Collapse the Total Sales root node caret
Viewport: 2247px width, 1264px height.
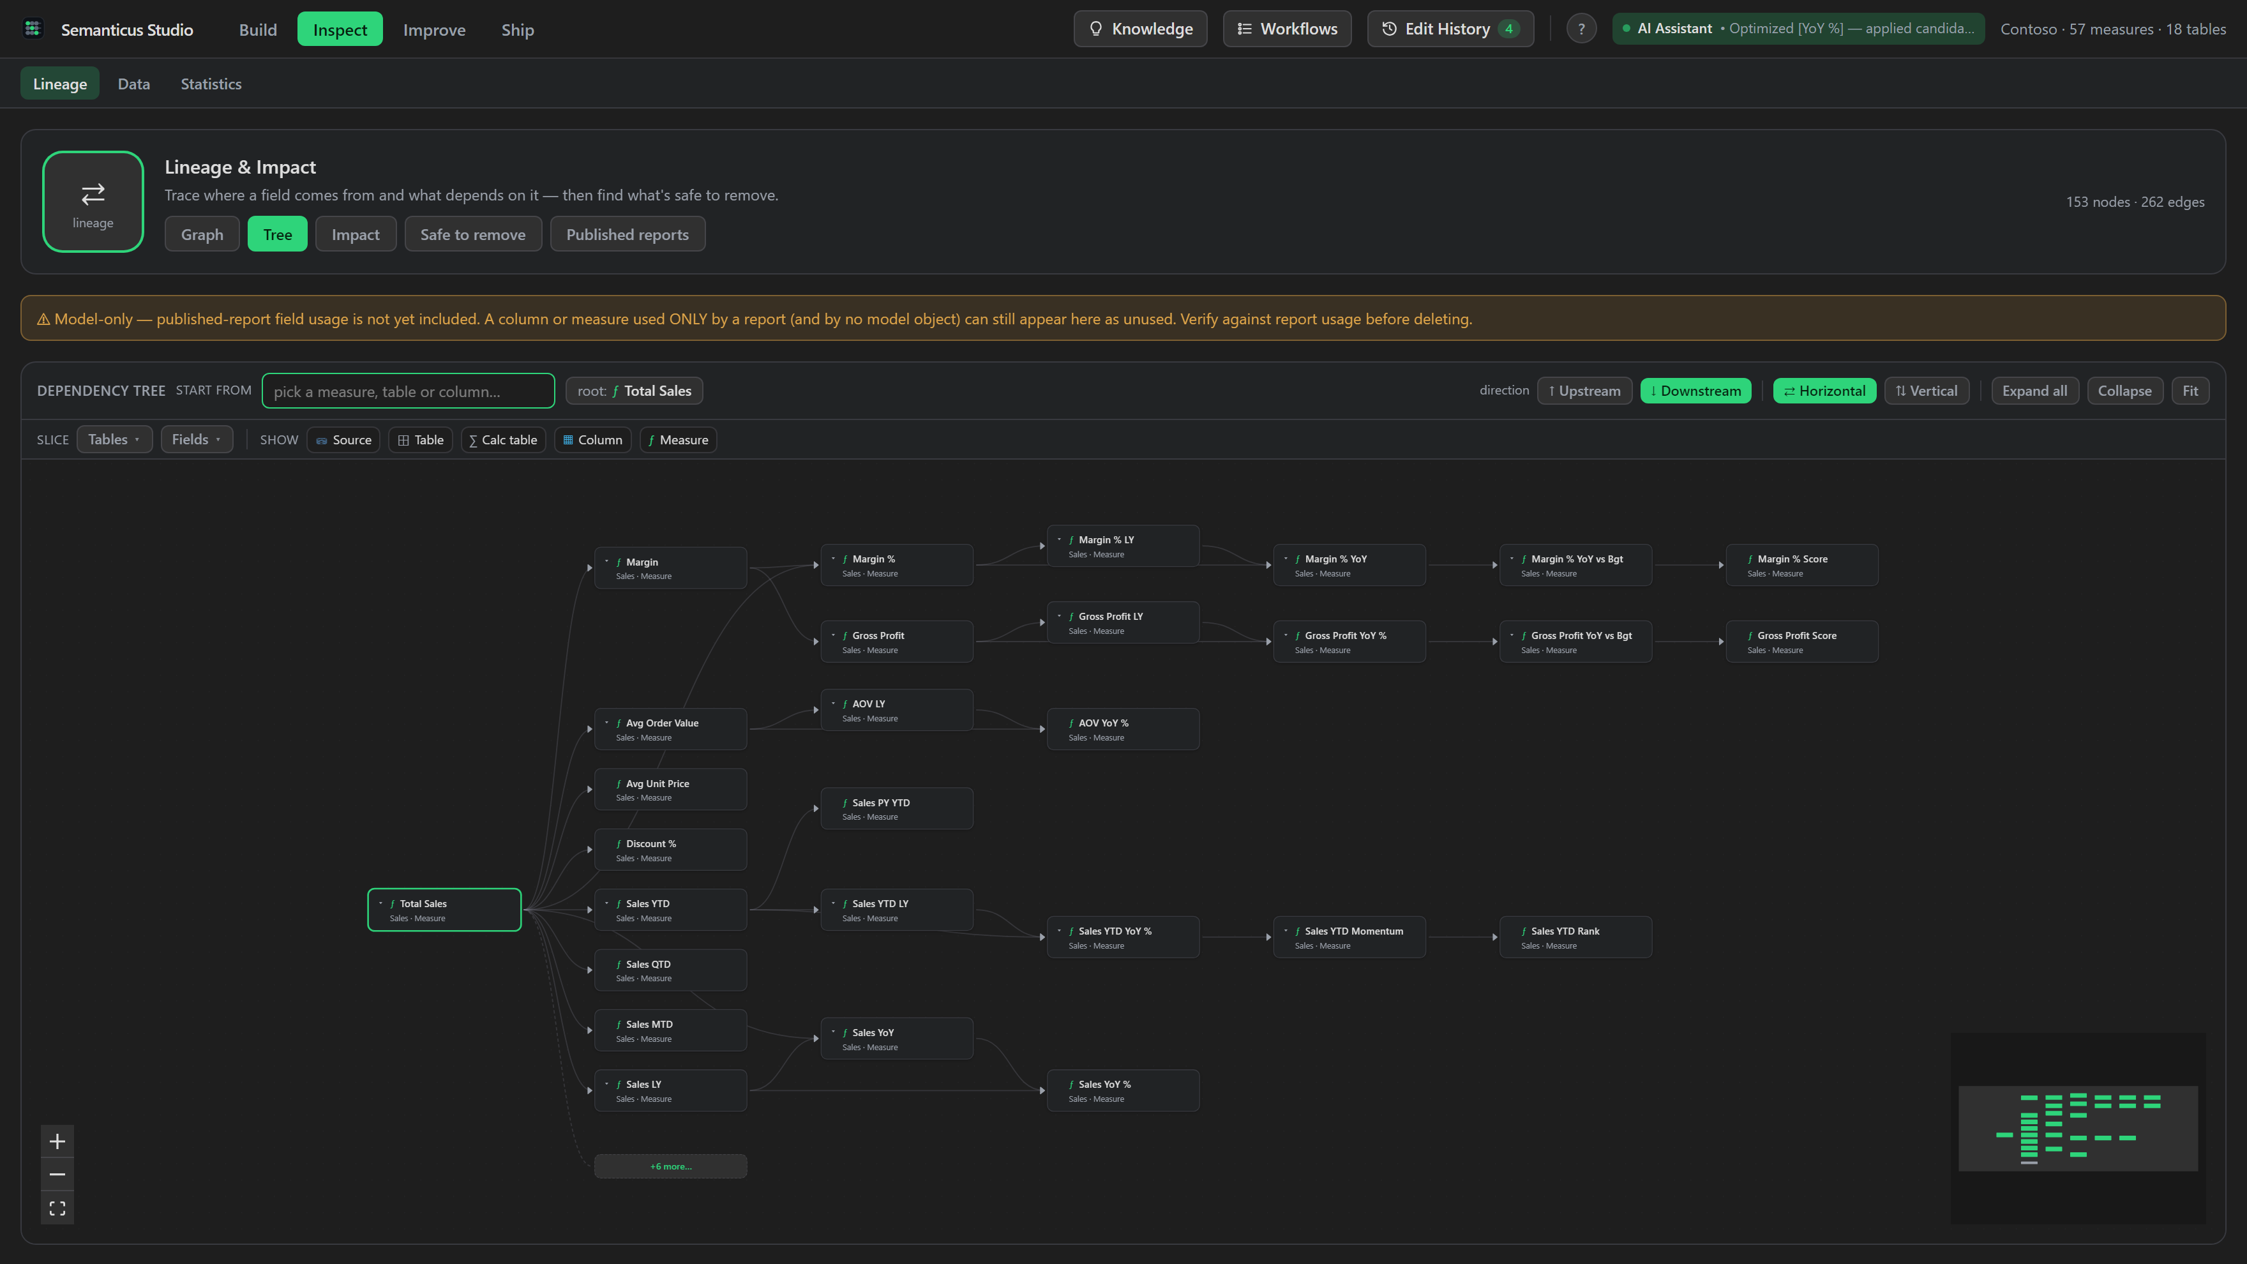[380, 904]
